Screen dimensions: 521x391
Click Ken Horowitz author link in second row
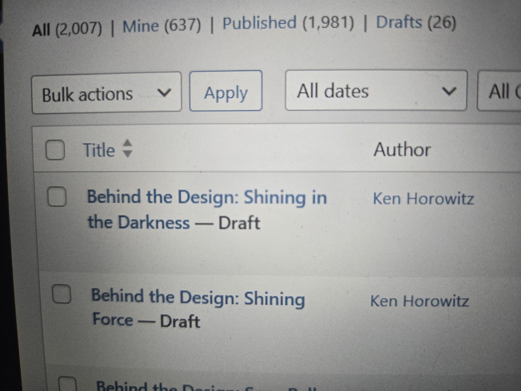pyautogui.click(x=419, y=301)
